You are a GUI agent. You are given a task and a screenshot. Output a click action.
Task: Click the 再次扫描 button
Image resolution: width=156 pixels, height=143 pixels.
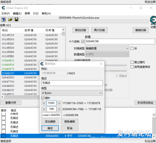tap(99, 30)
